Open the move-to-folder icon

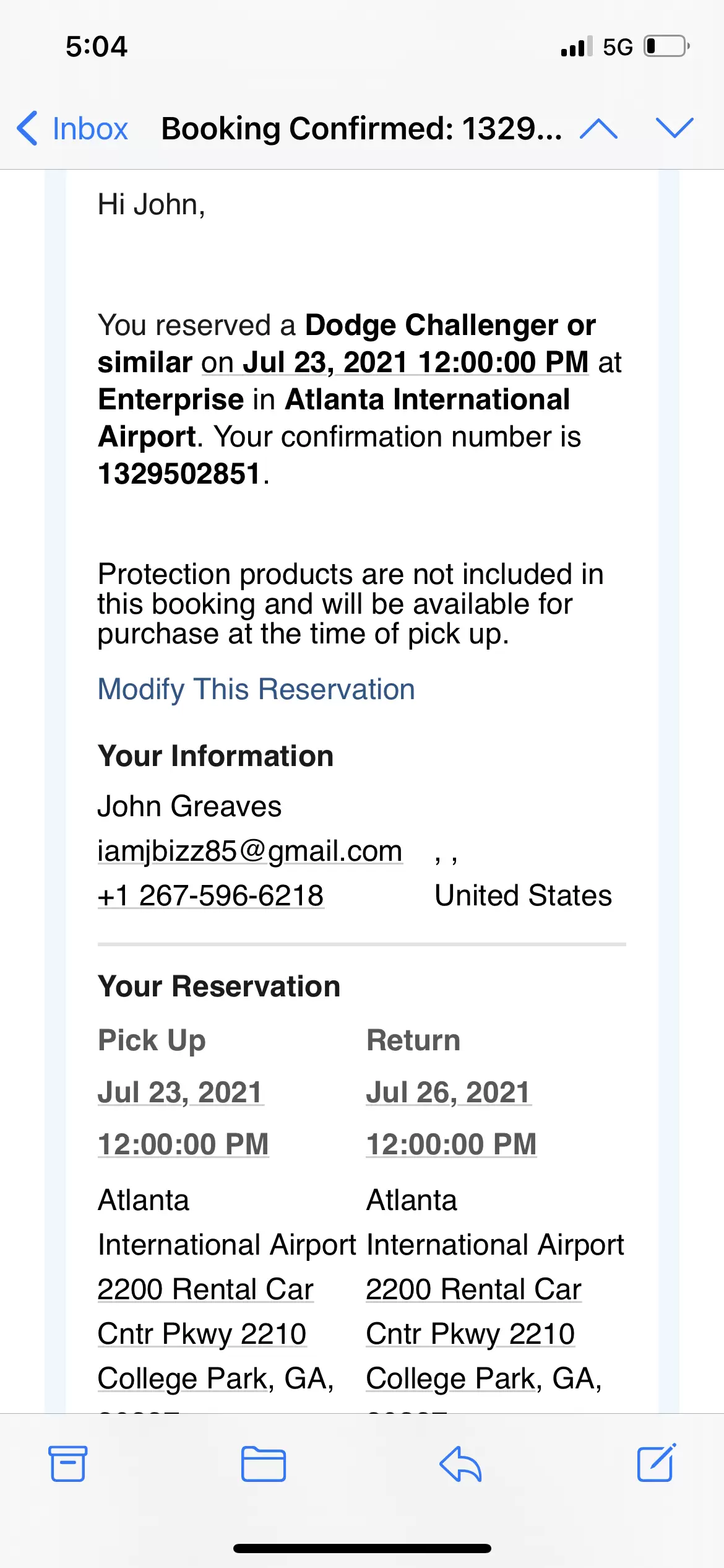coord(264,1464)
